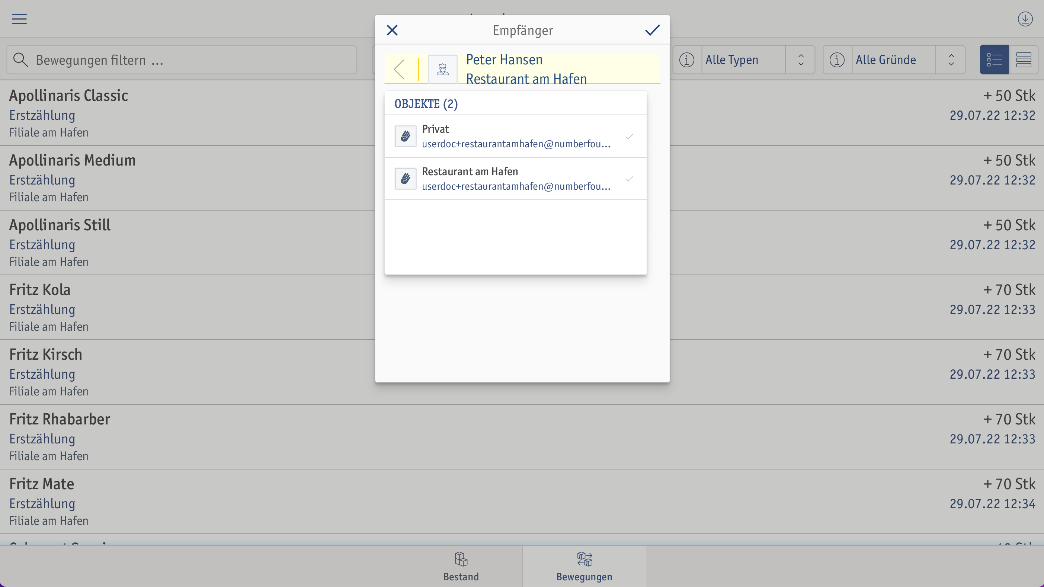Click timestamp 29.07.22 12:34 of Fritz Mate
The height and width of the screenshot is (587, 1044).
(x=992, y=504)
